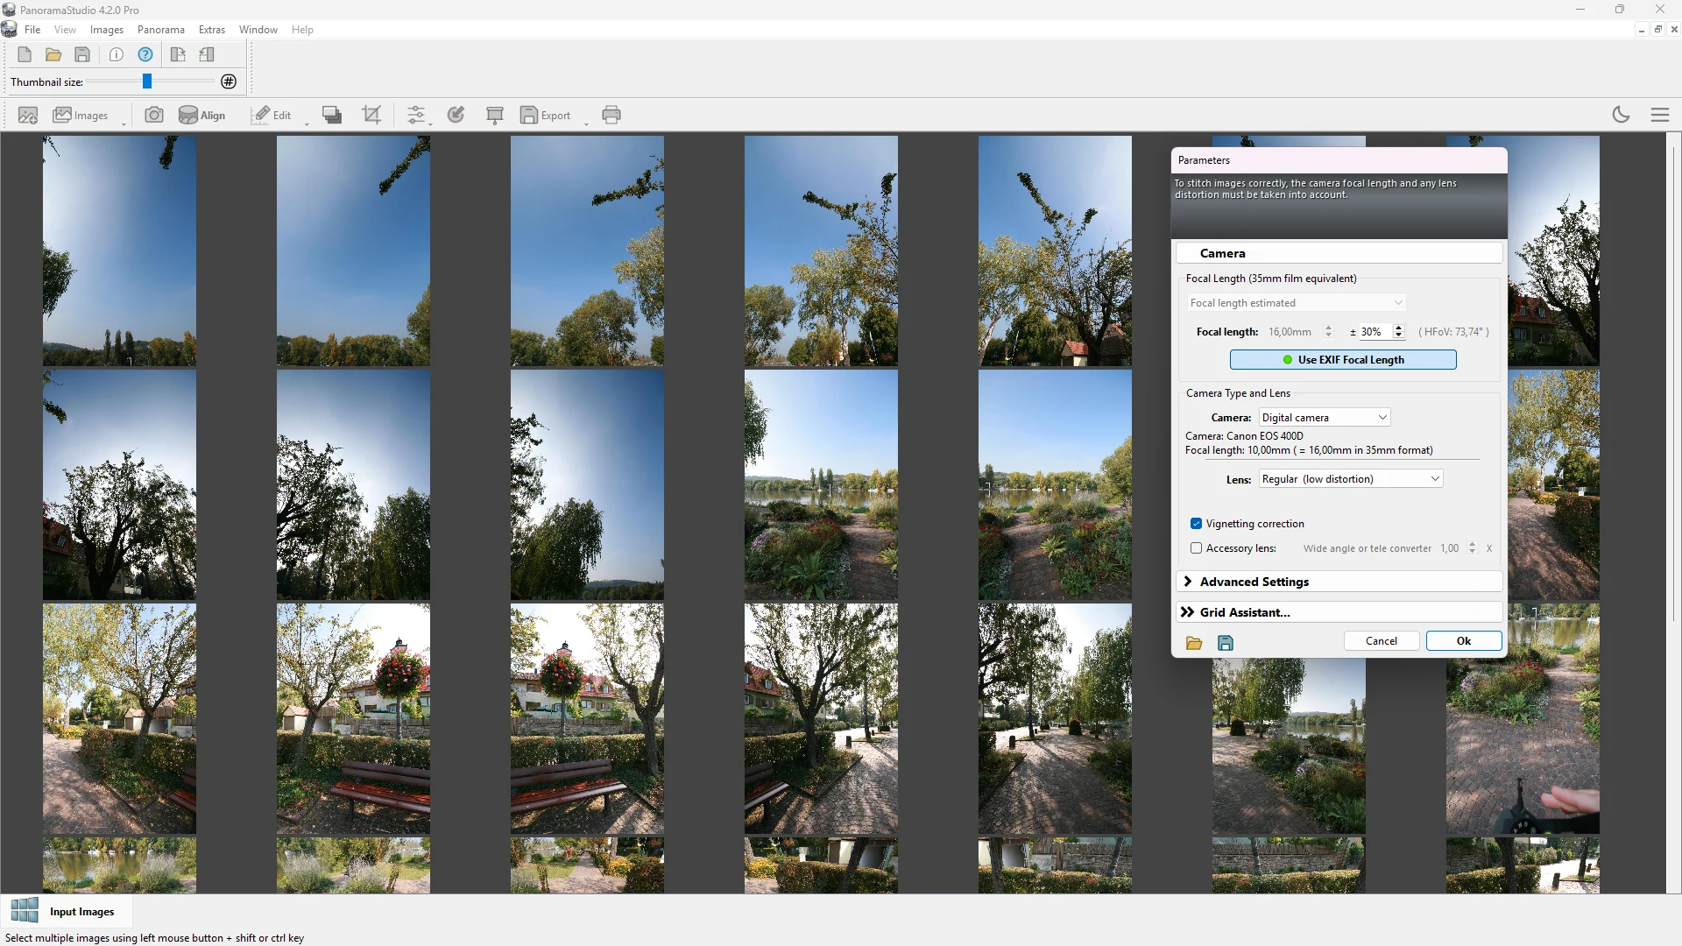Screen dimensions: 1682x946
Task: Click the Parameters dialog title bar
Action: [1339, 160]
